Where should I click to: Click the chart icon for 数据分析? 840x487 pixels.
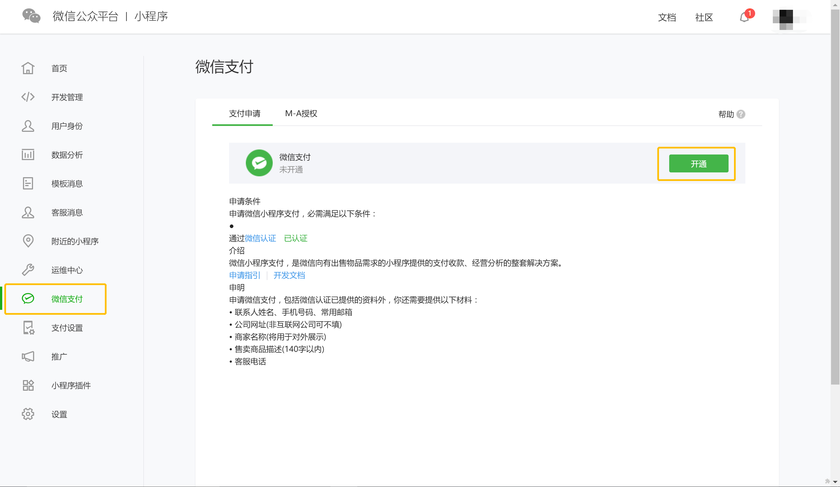click(x=28, y=154)
